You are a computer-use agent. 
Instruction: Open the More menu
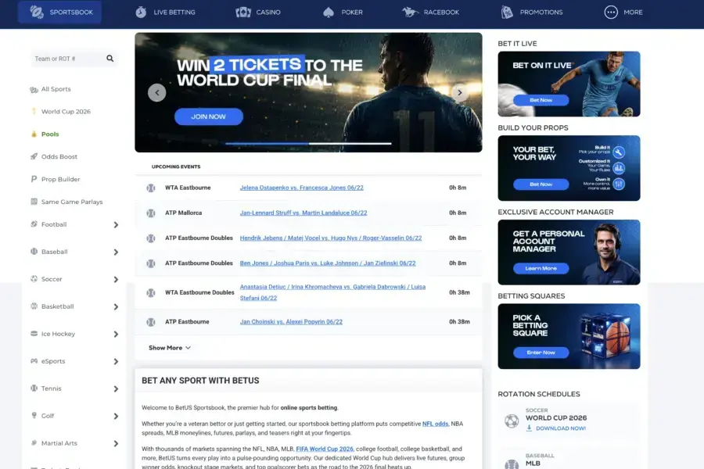point(623,13)
